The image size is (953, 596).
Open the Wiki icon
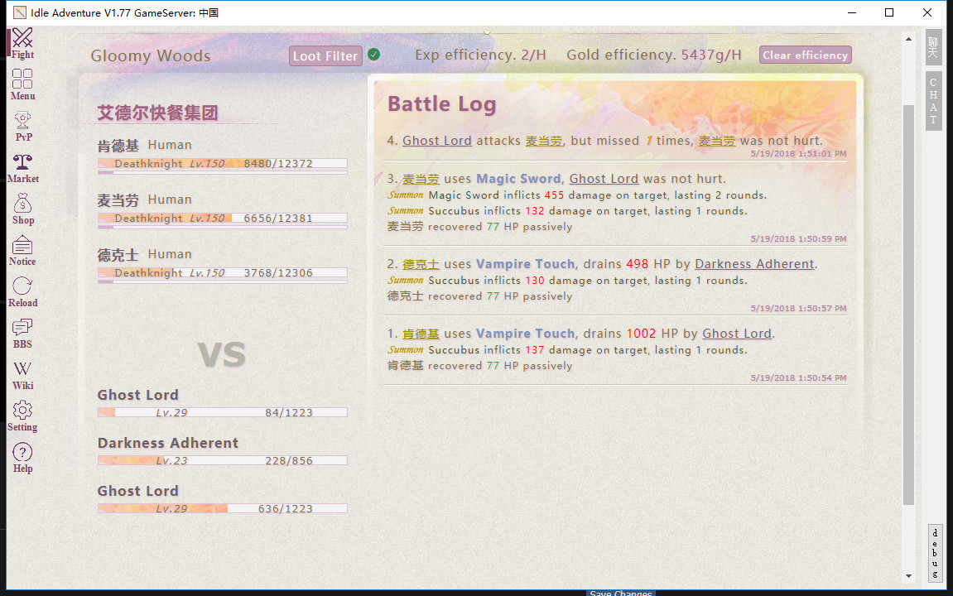[x=22, y=372]
